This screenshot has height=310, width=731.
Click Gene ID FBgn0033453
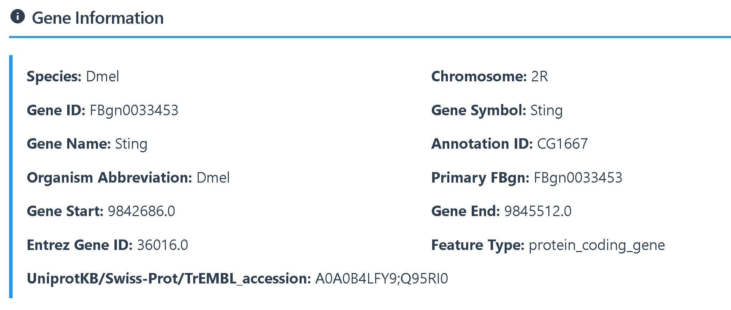(134, 110)
